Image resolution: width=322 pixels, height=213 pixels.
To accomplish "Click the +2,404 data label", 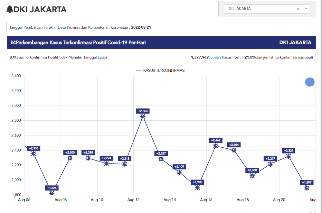I will click(234, 145).
